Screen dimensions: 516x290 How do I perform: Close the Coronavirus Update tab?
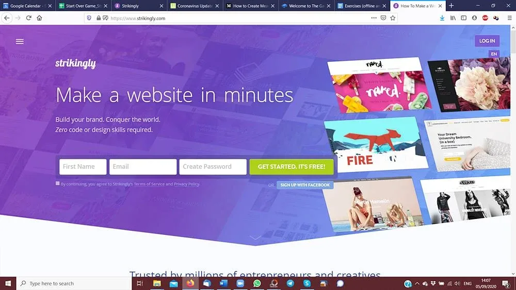(217, 6)
